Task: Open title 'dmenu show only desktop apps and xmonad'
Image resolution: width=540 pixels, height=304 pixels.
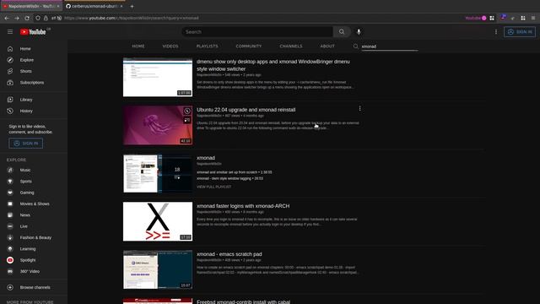Action: coord(273,65)
